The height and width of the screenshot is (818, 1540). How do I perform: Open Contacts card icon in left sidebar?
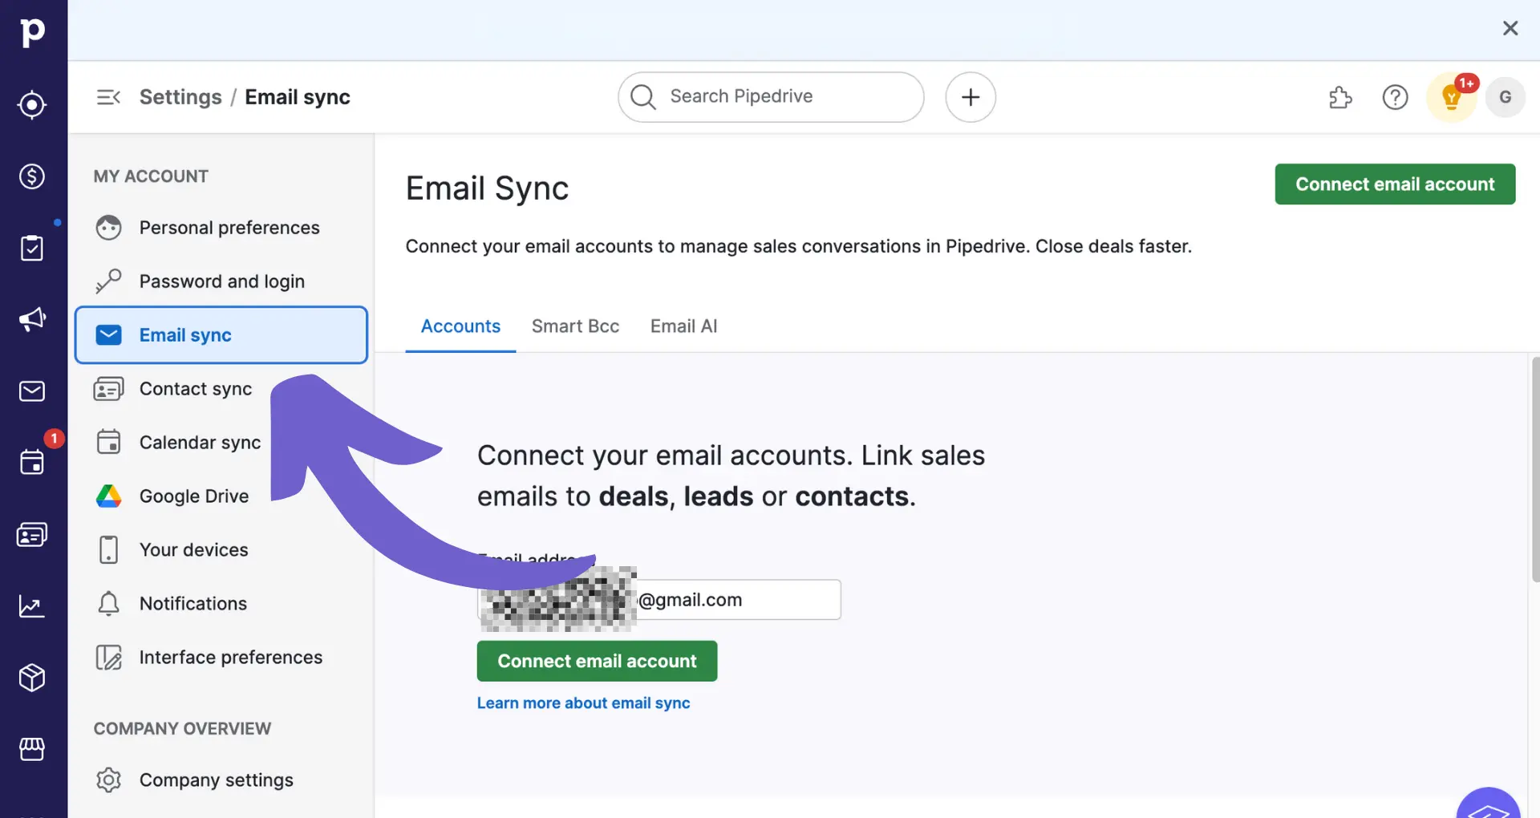tap(32, 534)
